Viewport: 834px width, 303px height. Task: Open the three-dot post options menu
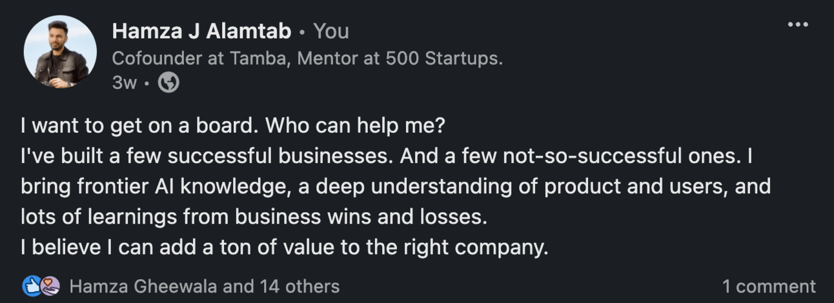pos(798,25)
